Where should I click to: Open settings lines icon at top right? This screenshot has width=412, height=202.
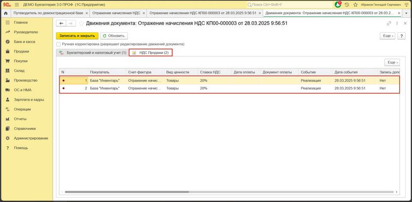pyautogui.click(x=406, y=5)
